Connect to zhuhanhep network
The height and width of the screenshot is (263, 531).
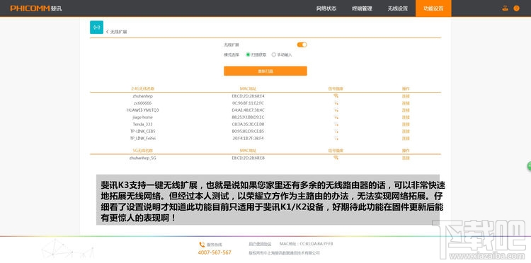click(x=406, y=96)
